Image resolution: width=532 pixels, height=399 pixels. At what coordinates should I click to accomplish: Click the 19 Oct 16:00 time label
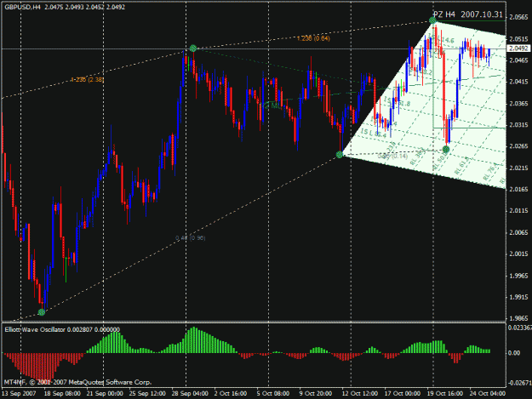[444, 394]
